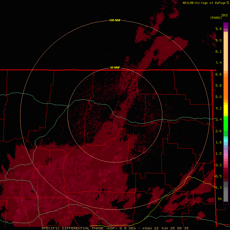Click the 0.2 value on color scale
The width and height of the screenshot is (230, 230).
[x=218, y=165]
